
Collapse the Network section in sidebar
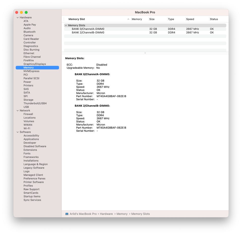[x=18, y=111]
